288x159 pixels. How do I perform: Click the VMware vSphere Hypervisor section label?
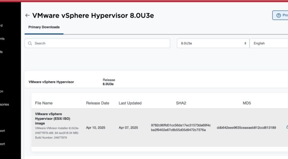tap(51, 82)
